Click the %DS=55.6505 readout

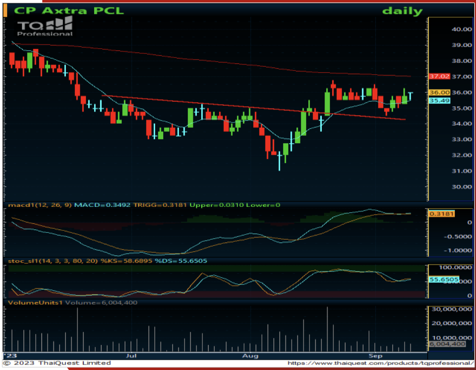(181, 261)
